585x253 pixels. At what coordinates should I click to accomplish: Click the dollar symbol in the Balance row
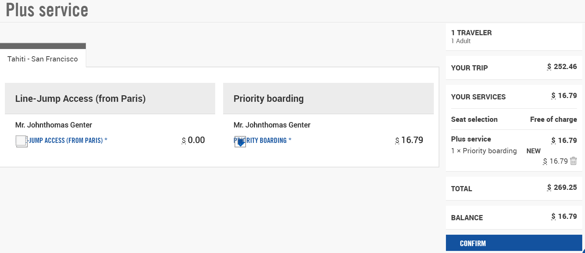(553, 216)
